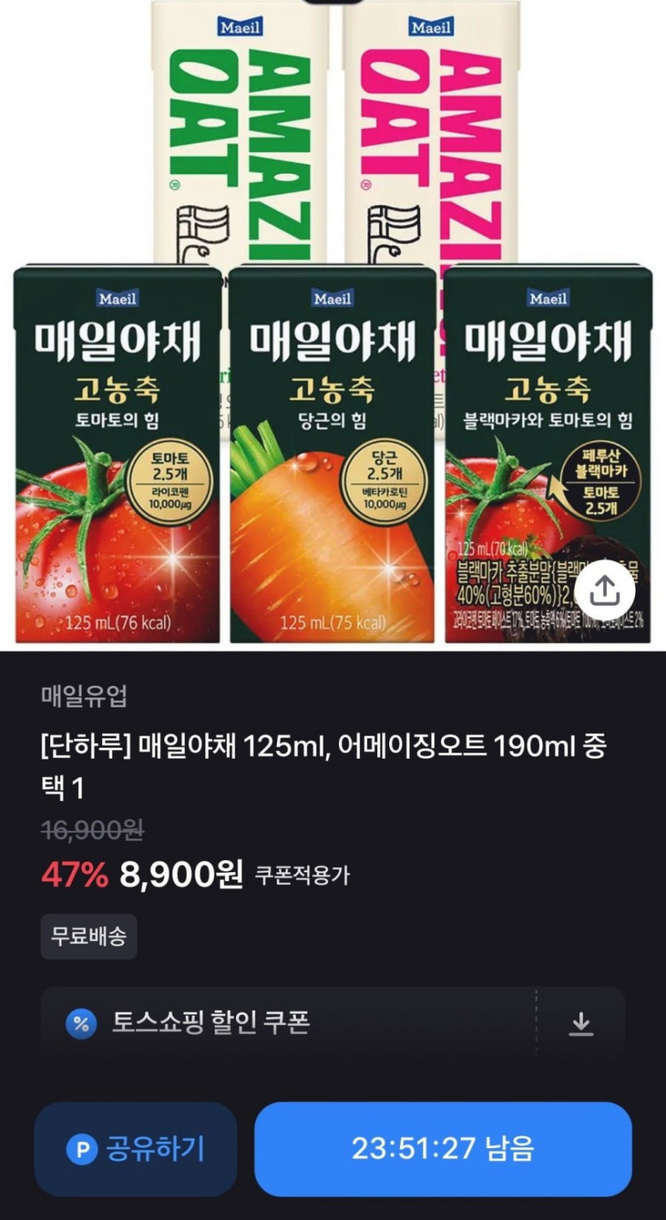Tap the 무료배송 free shipping tag

tap(89, 937)
